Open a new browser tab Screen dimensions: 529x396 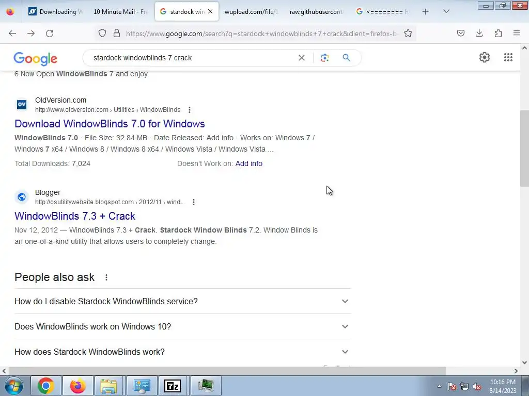tap(426, 12)
